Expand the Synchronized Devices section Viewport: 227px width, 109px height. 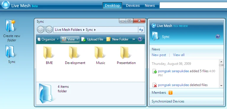click(x=187, y=101)
